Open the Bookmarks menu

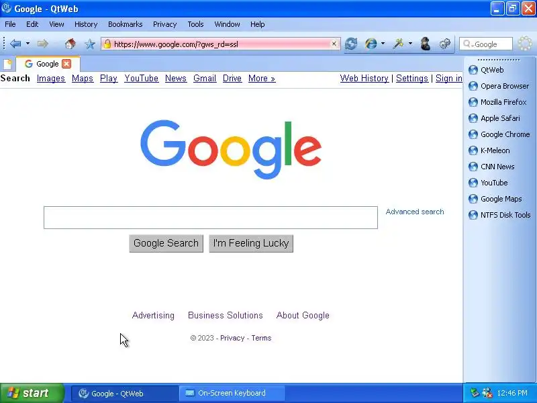125,24
